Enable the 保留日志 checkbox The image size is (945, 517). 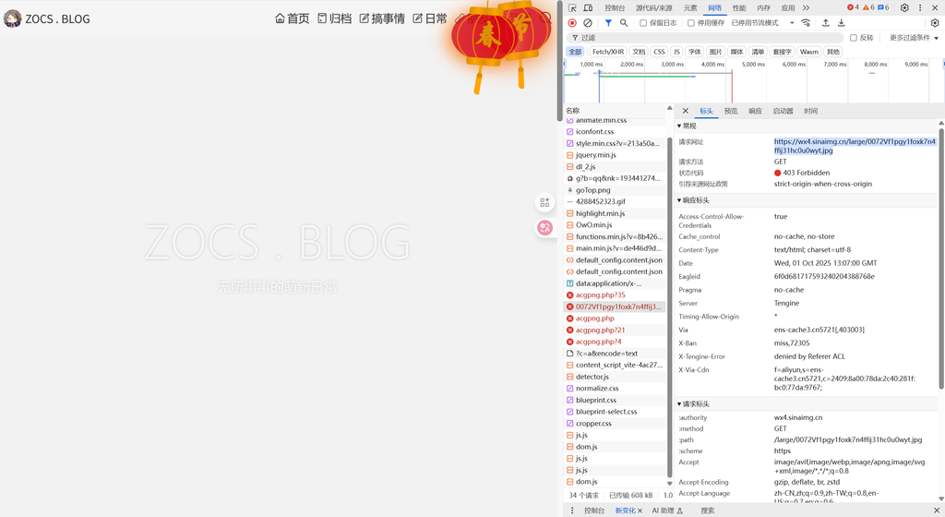643,23
